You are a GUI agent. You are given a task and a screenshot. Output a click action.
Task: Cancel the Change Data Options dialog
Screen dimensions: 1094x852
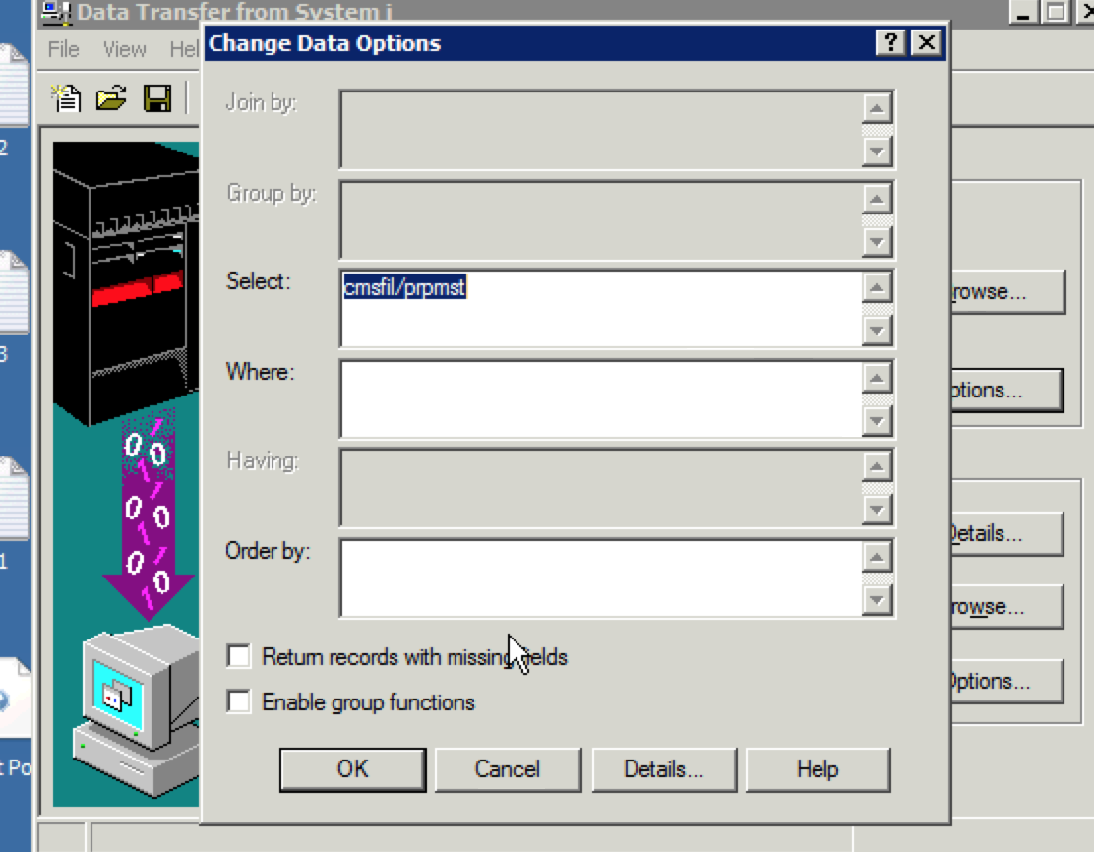point(509,769)
